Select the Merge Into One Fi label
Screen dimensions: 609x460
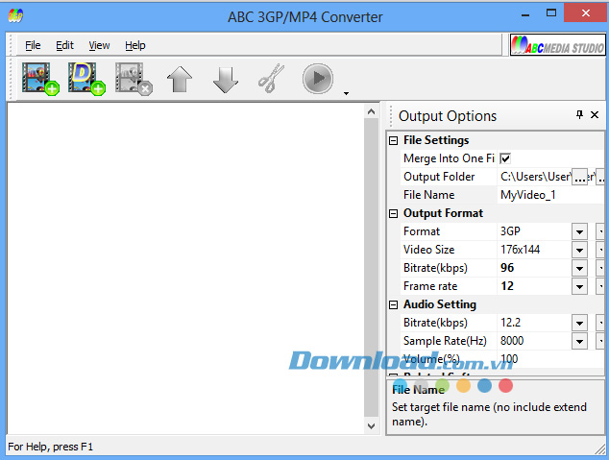tap(449, 158)
